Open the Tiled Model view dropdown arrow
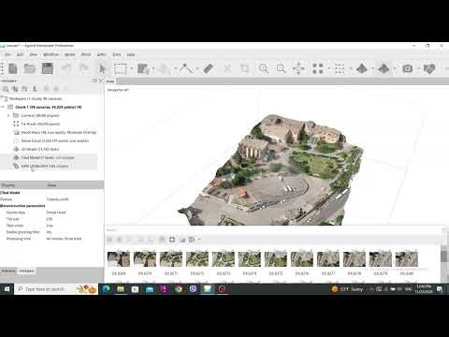Viewport: 449px width, 337px height. pyautogui.click(x=395, y=68)
